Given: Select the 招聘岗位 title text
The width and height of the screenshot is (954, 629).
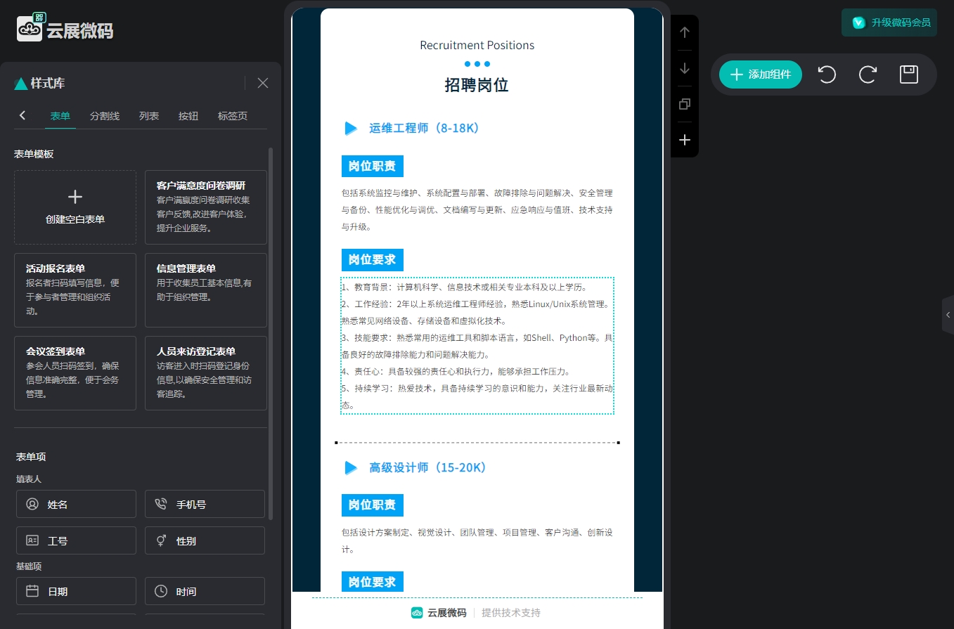Looking at the screenshot, I should point(477,86).
